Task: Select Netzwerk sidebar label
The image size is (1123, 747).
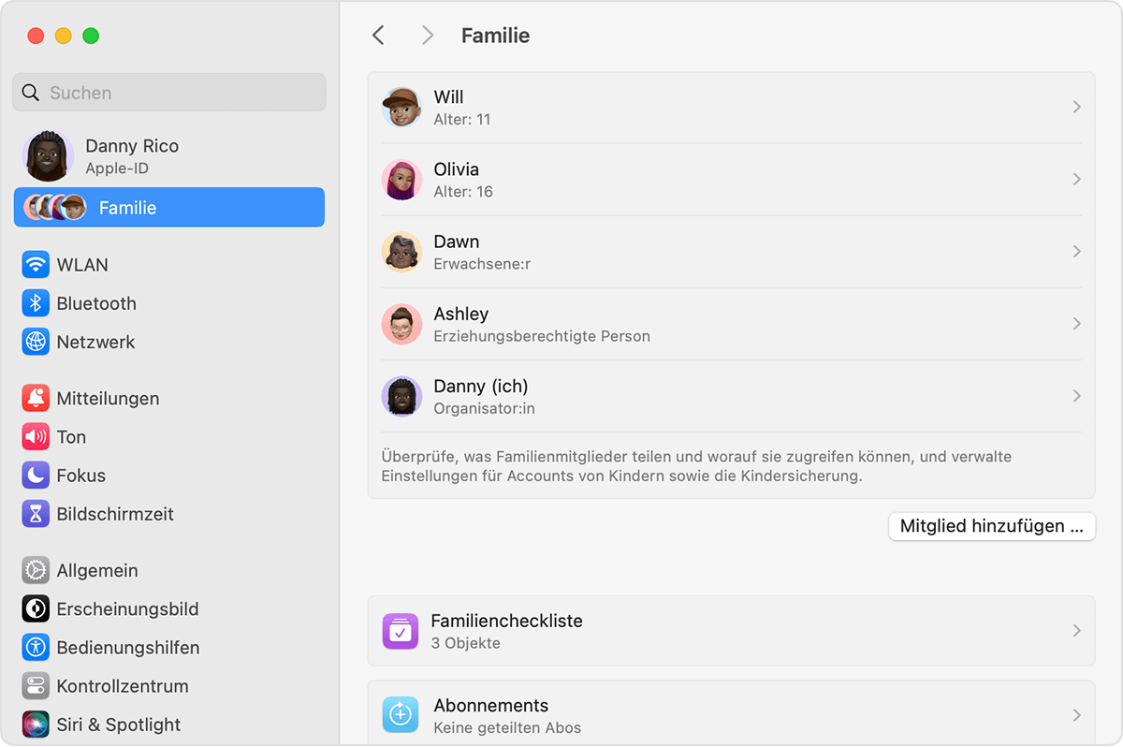Action: click(x=95, y=342)
